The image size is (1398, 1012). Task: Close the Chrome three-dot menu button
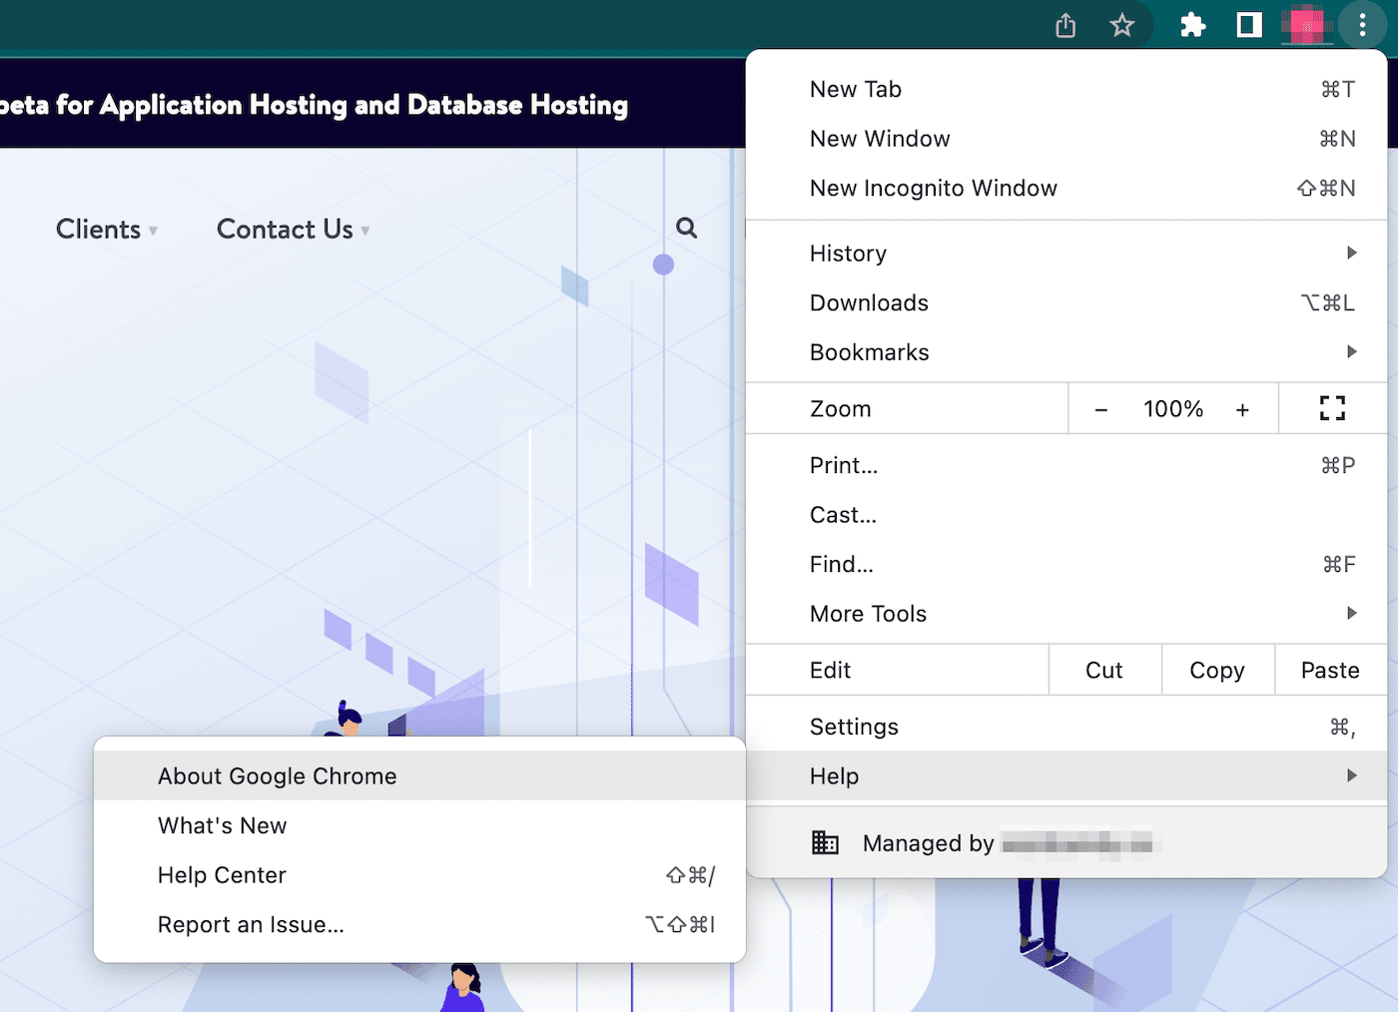click(1362, 25)
